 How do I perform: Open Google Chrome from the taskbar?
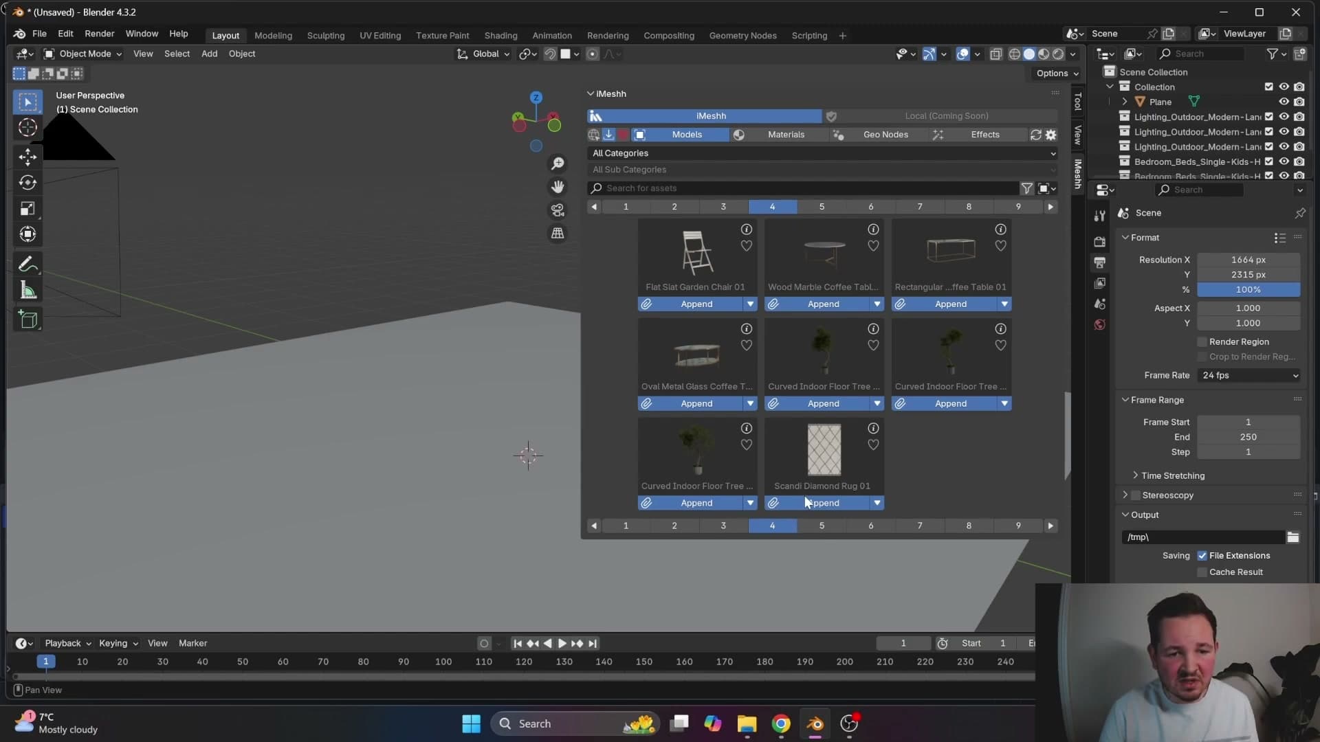click(x=781, y=723)
